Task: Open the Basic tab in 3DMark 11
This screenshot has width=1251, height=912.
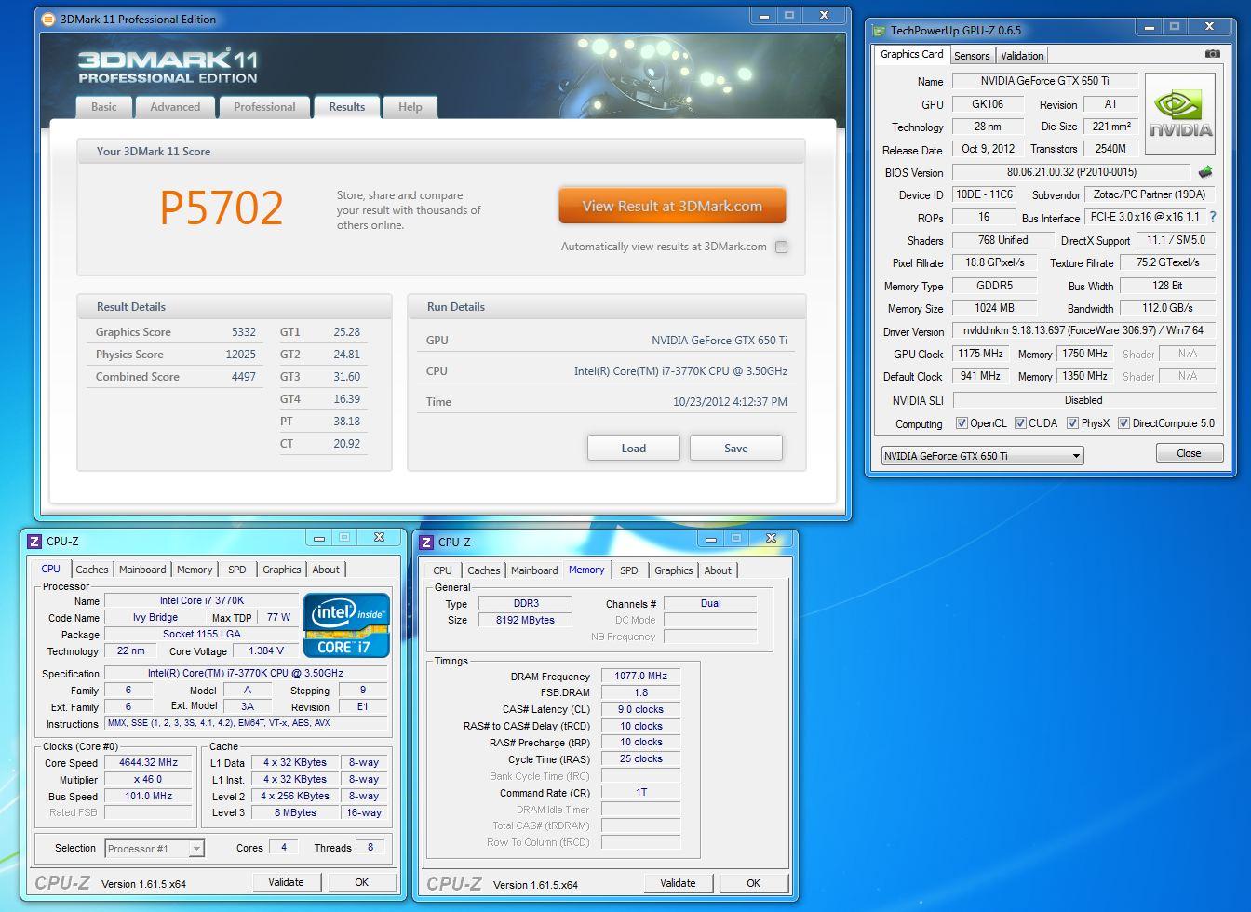Action: pyautogui.click(x=104, y=107)
